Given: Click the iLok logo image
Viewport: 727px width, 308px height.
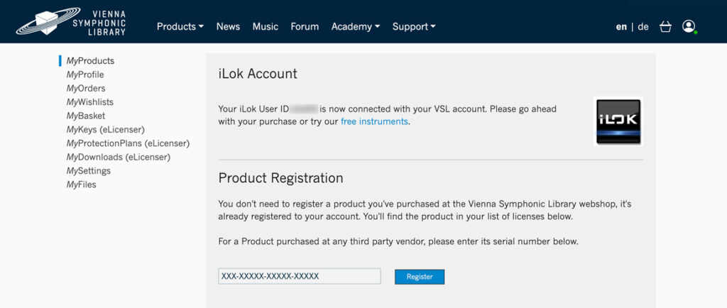Looking at the screenshot, I should click(x=618, y=121).
